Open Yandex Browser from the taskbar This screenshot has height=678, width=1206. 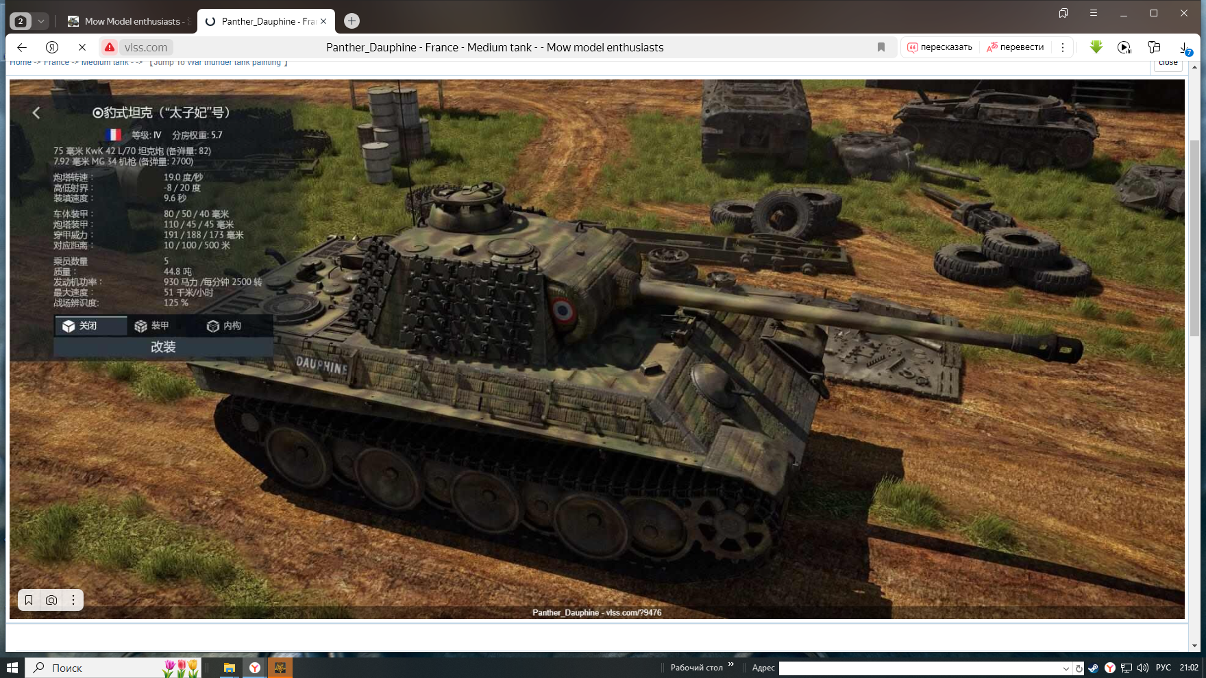pos(255,668)
